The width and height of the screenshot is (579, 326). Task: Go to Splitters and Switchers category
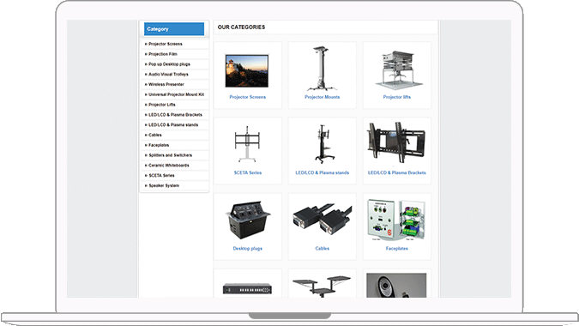tap(170, 155)
